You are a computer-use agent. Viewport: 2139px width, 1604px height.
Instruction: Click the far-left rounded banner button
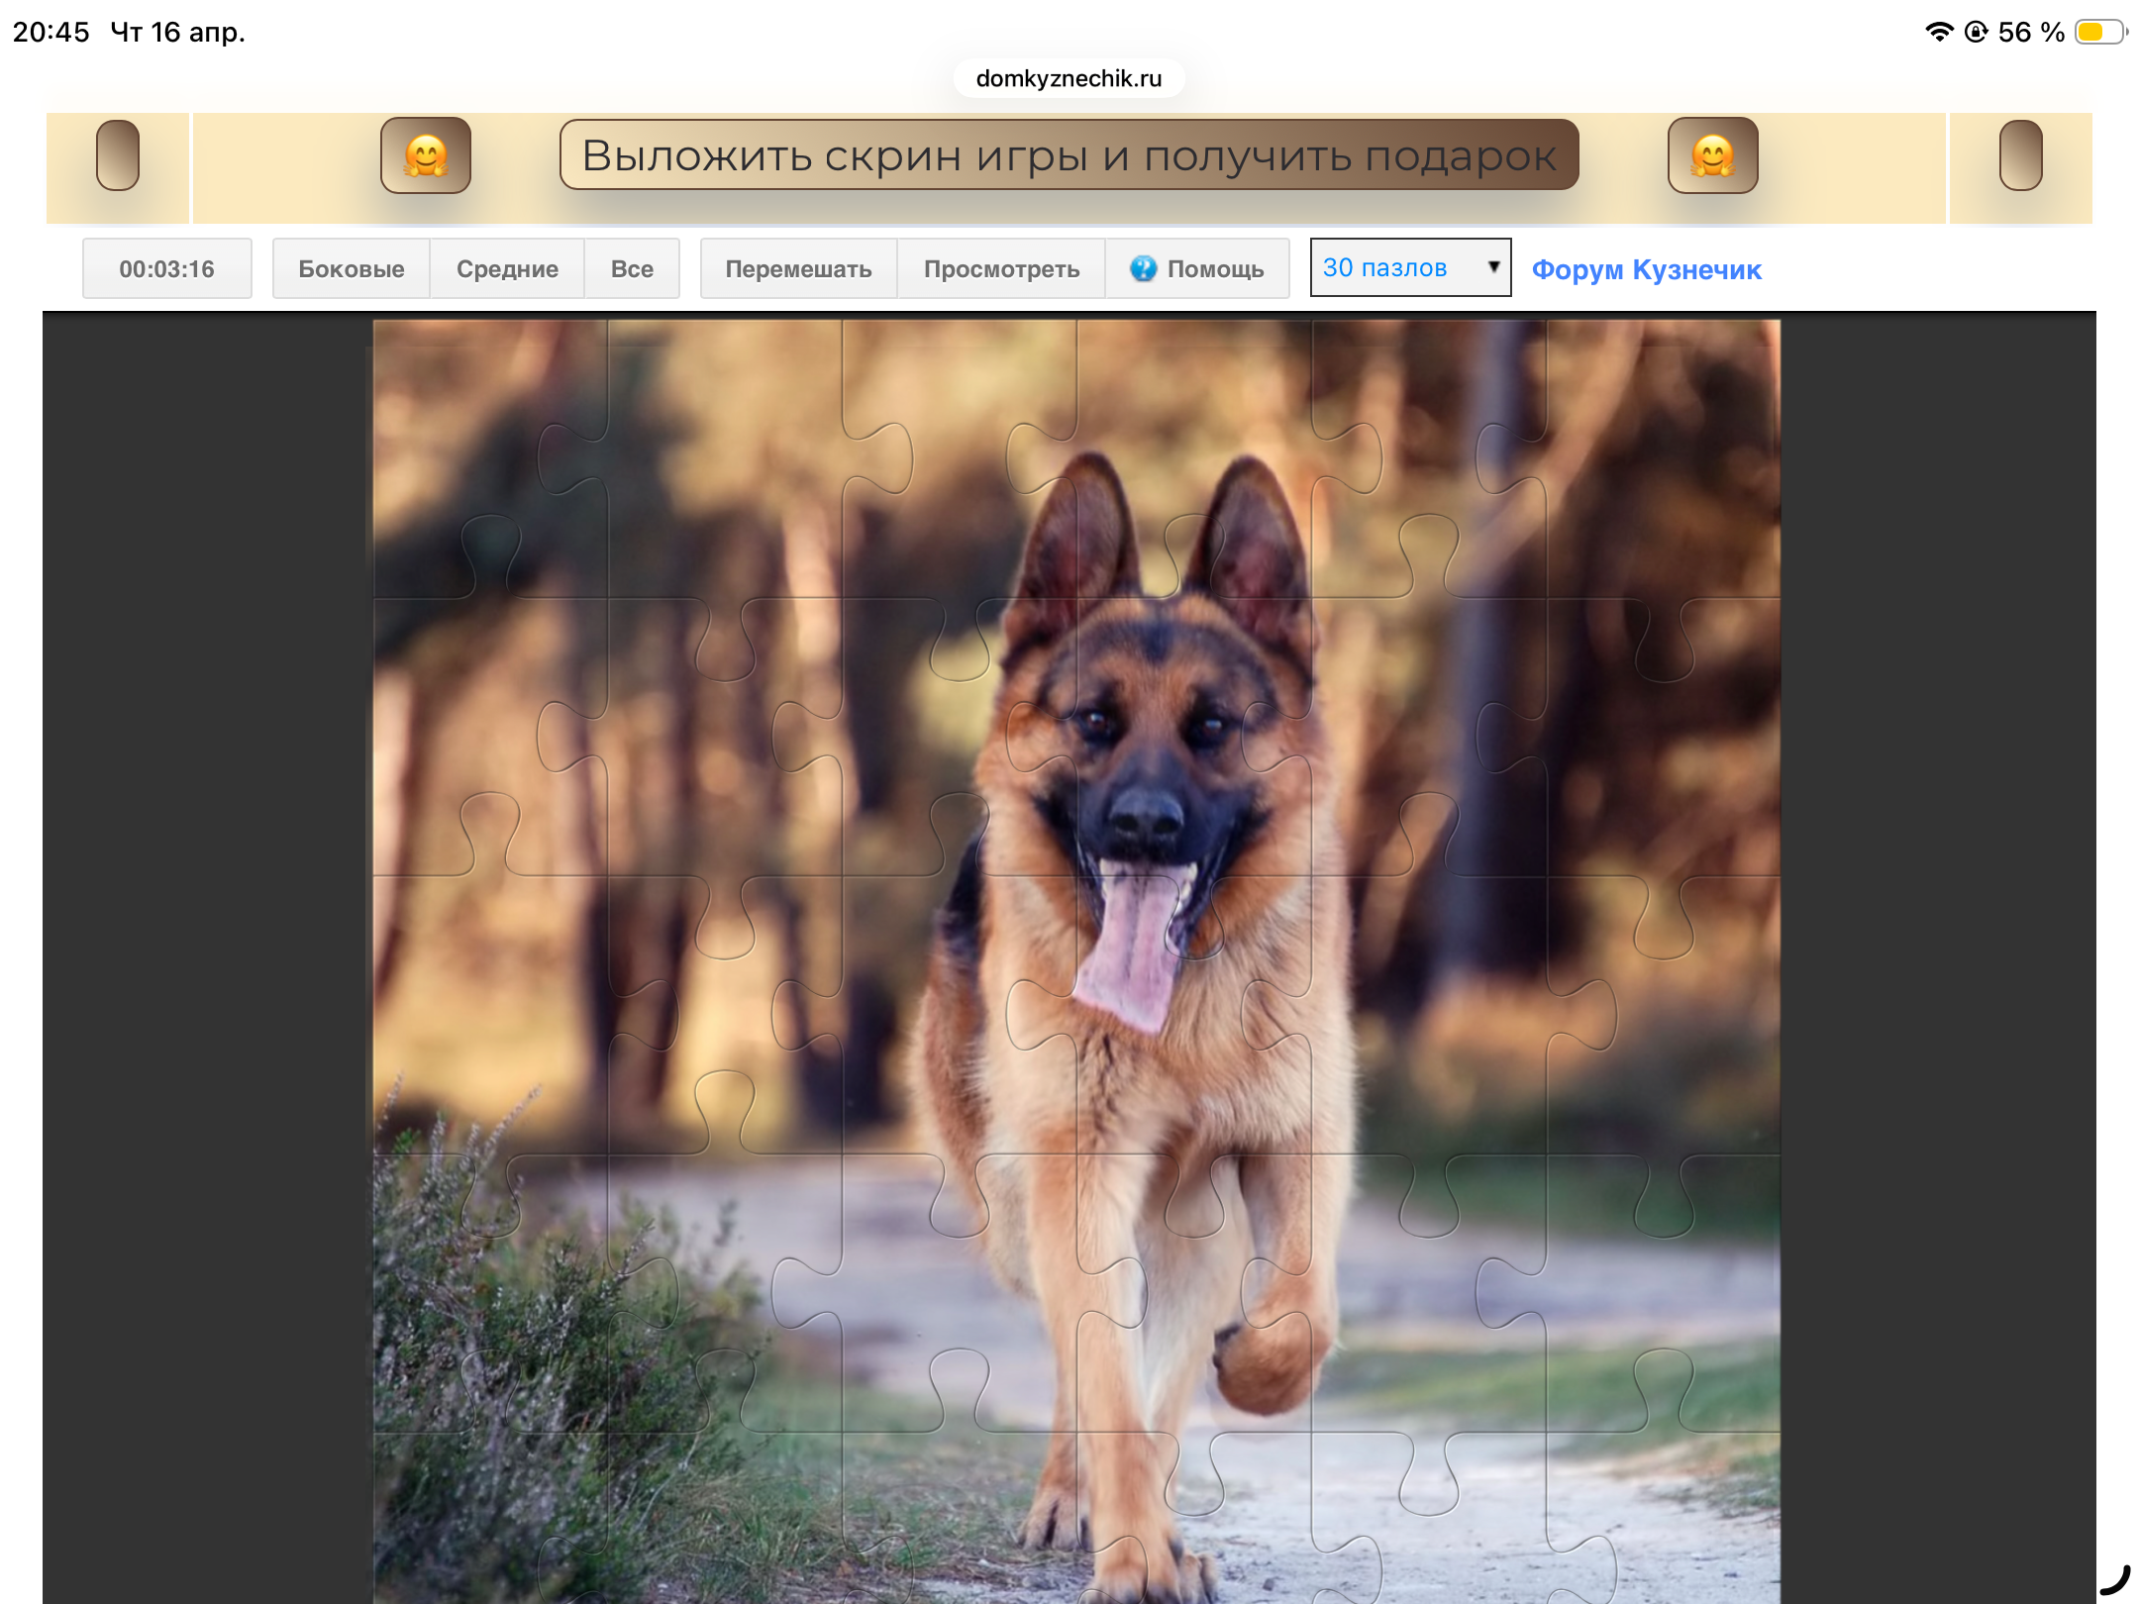click(x=118, y=155)
